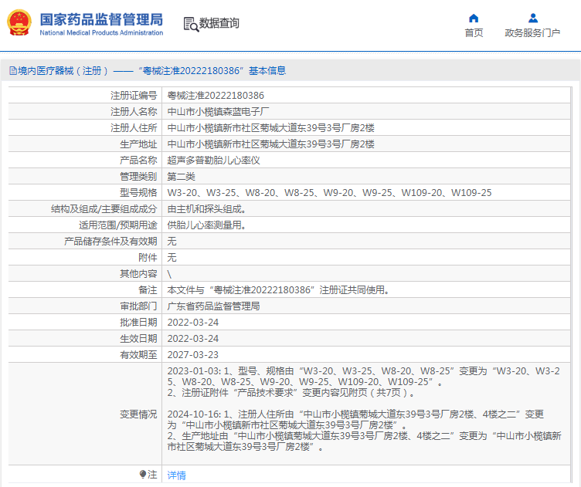Click 无 value in 产品储存条件及有效期 row
Image resolution: width=581 pixels, height=487 pixels.
[172, 242]
